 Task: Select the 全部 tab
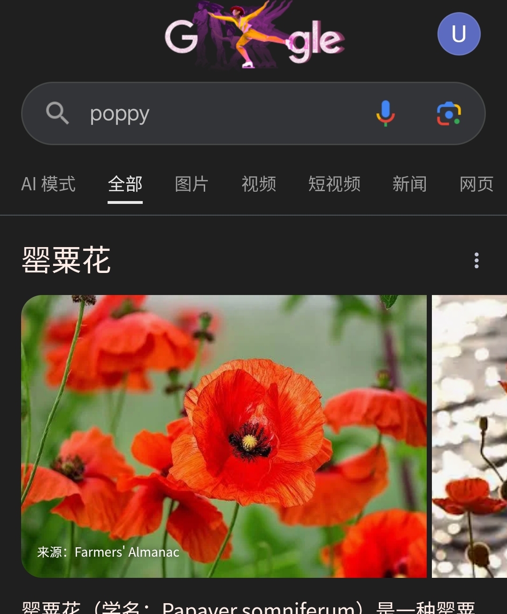(x=125, y=184)
